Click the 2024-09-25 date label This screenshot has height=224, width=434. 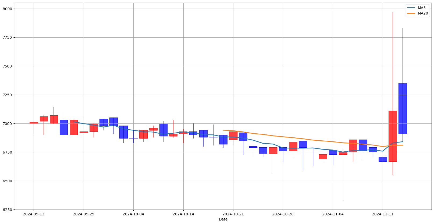(84, 214)
